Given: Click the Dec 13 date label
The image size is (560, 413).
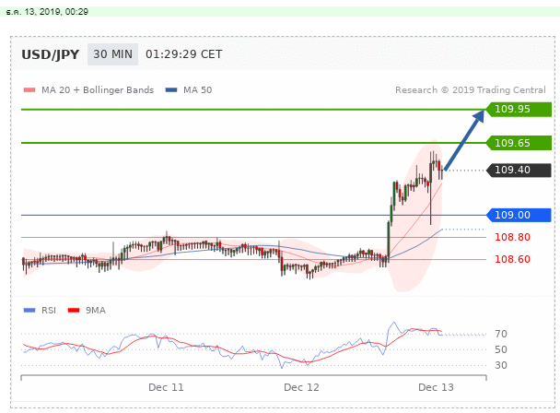Looking at the screenshot, I should [436, 387].
